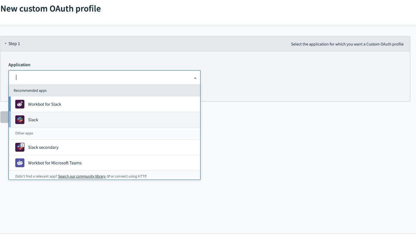This screenshot has height=237, width=416.
Task: Click the external link icon beside community library
Action: click(x=108, y=177)
